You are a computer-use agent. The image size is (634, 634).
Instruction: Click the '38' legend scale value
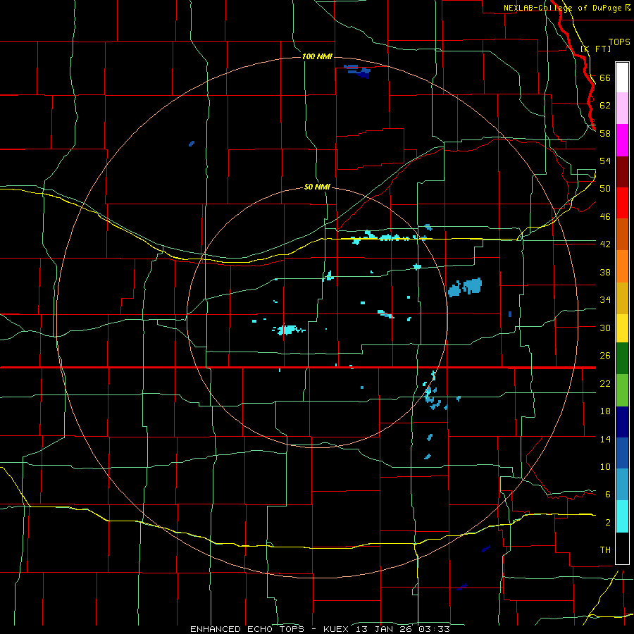tap(605, 273)
